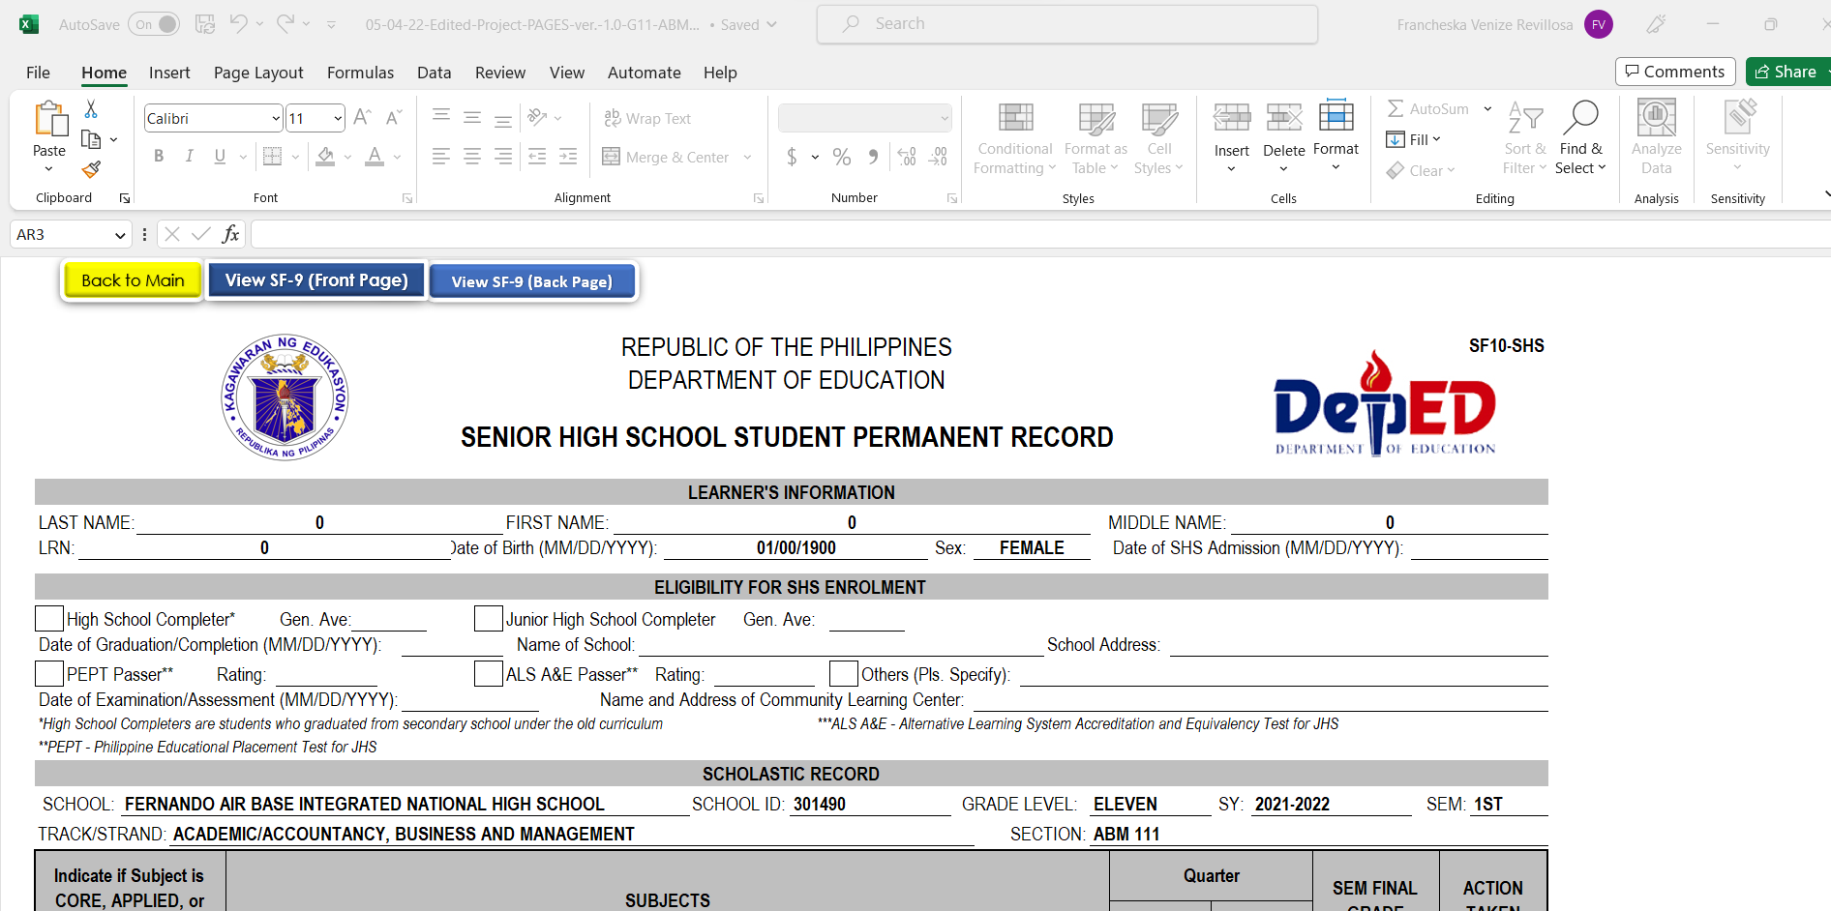This screenshot has height=911, width=1831.
Task: Click View SF-9 (Back Page) button
Action: (x=532, y=281)
